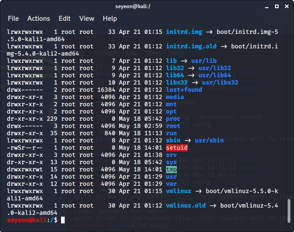Click the run directory name
The image size is (294, 232).
(x=171, y=133)
